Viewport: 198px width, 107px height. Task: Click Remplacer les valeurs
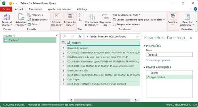tap(126, 24)
